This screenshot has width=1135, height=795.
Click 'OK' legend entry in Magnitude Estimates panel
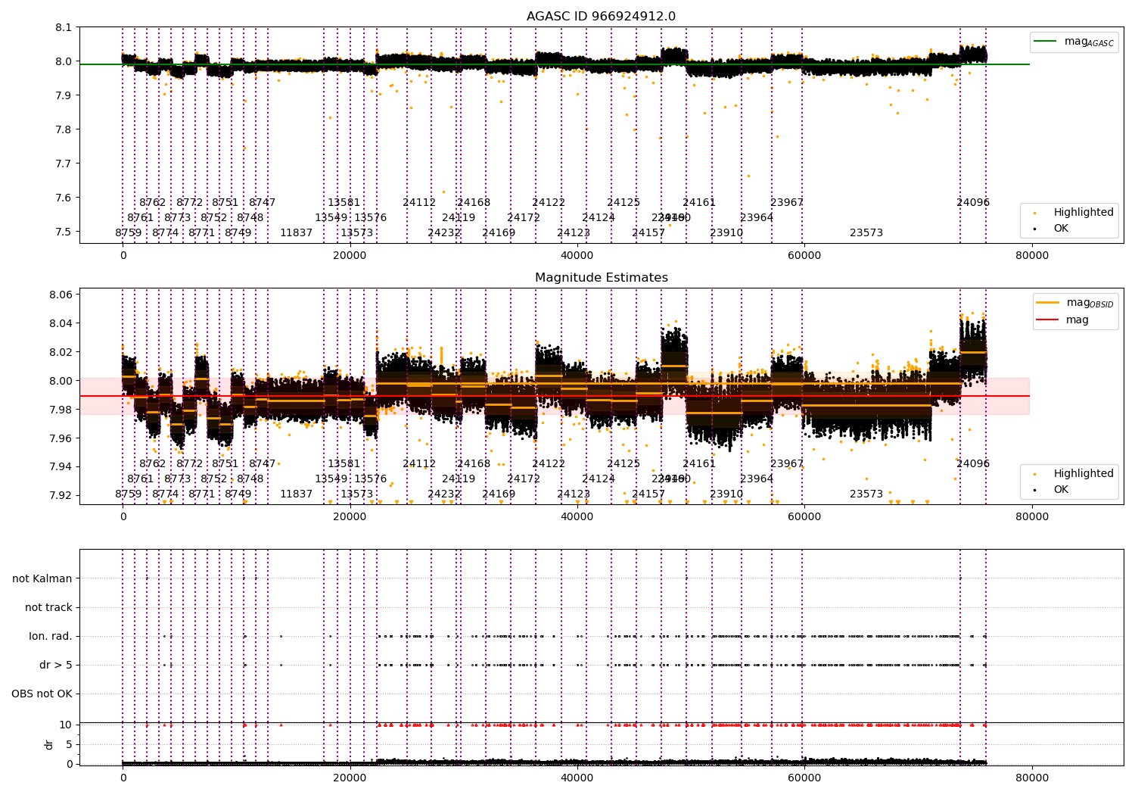coord(1051,489)
